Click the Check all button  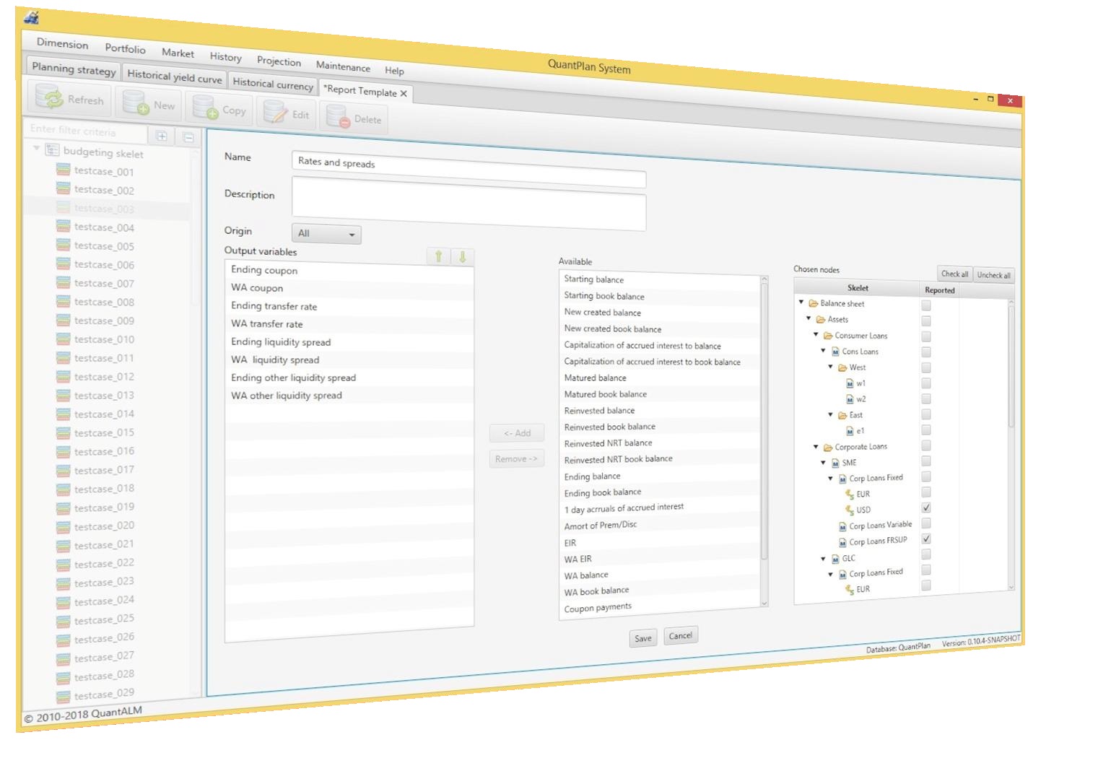click(954, 274)
